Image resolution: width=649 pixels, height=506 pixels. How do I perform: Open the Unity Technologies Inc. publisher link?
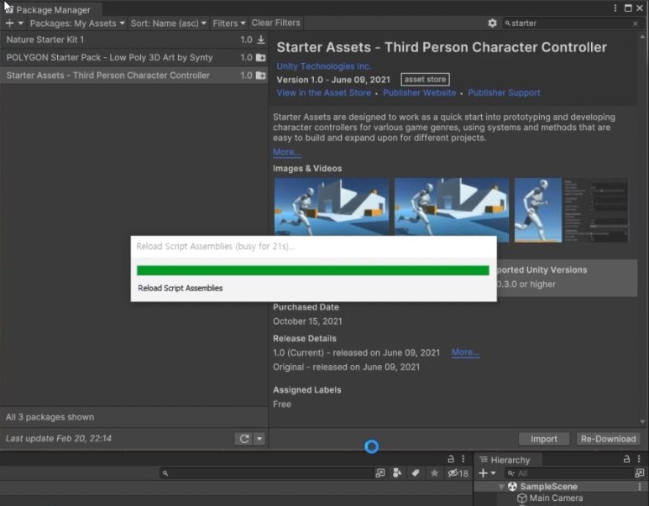coord(324,66)
